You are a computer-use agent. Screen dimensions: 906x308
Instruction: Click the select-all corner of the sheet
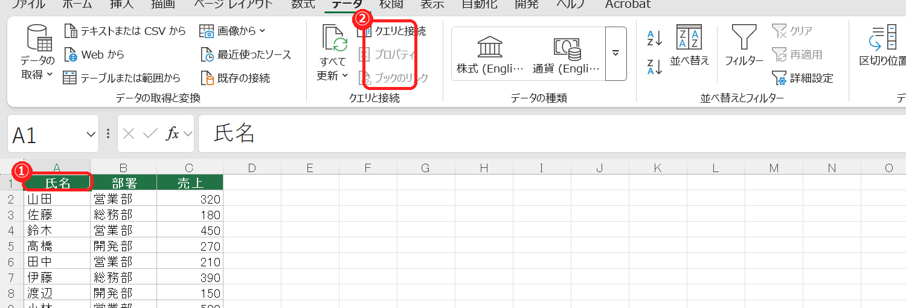[11, 167]
